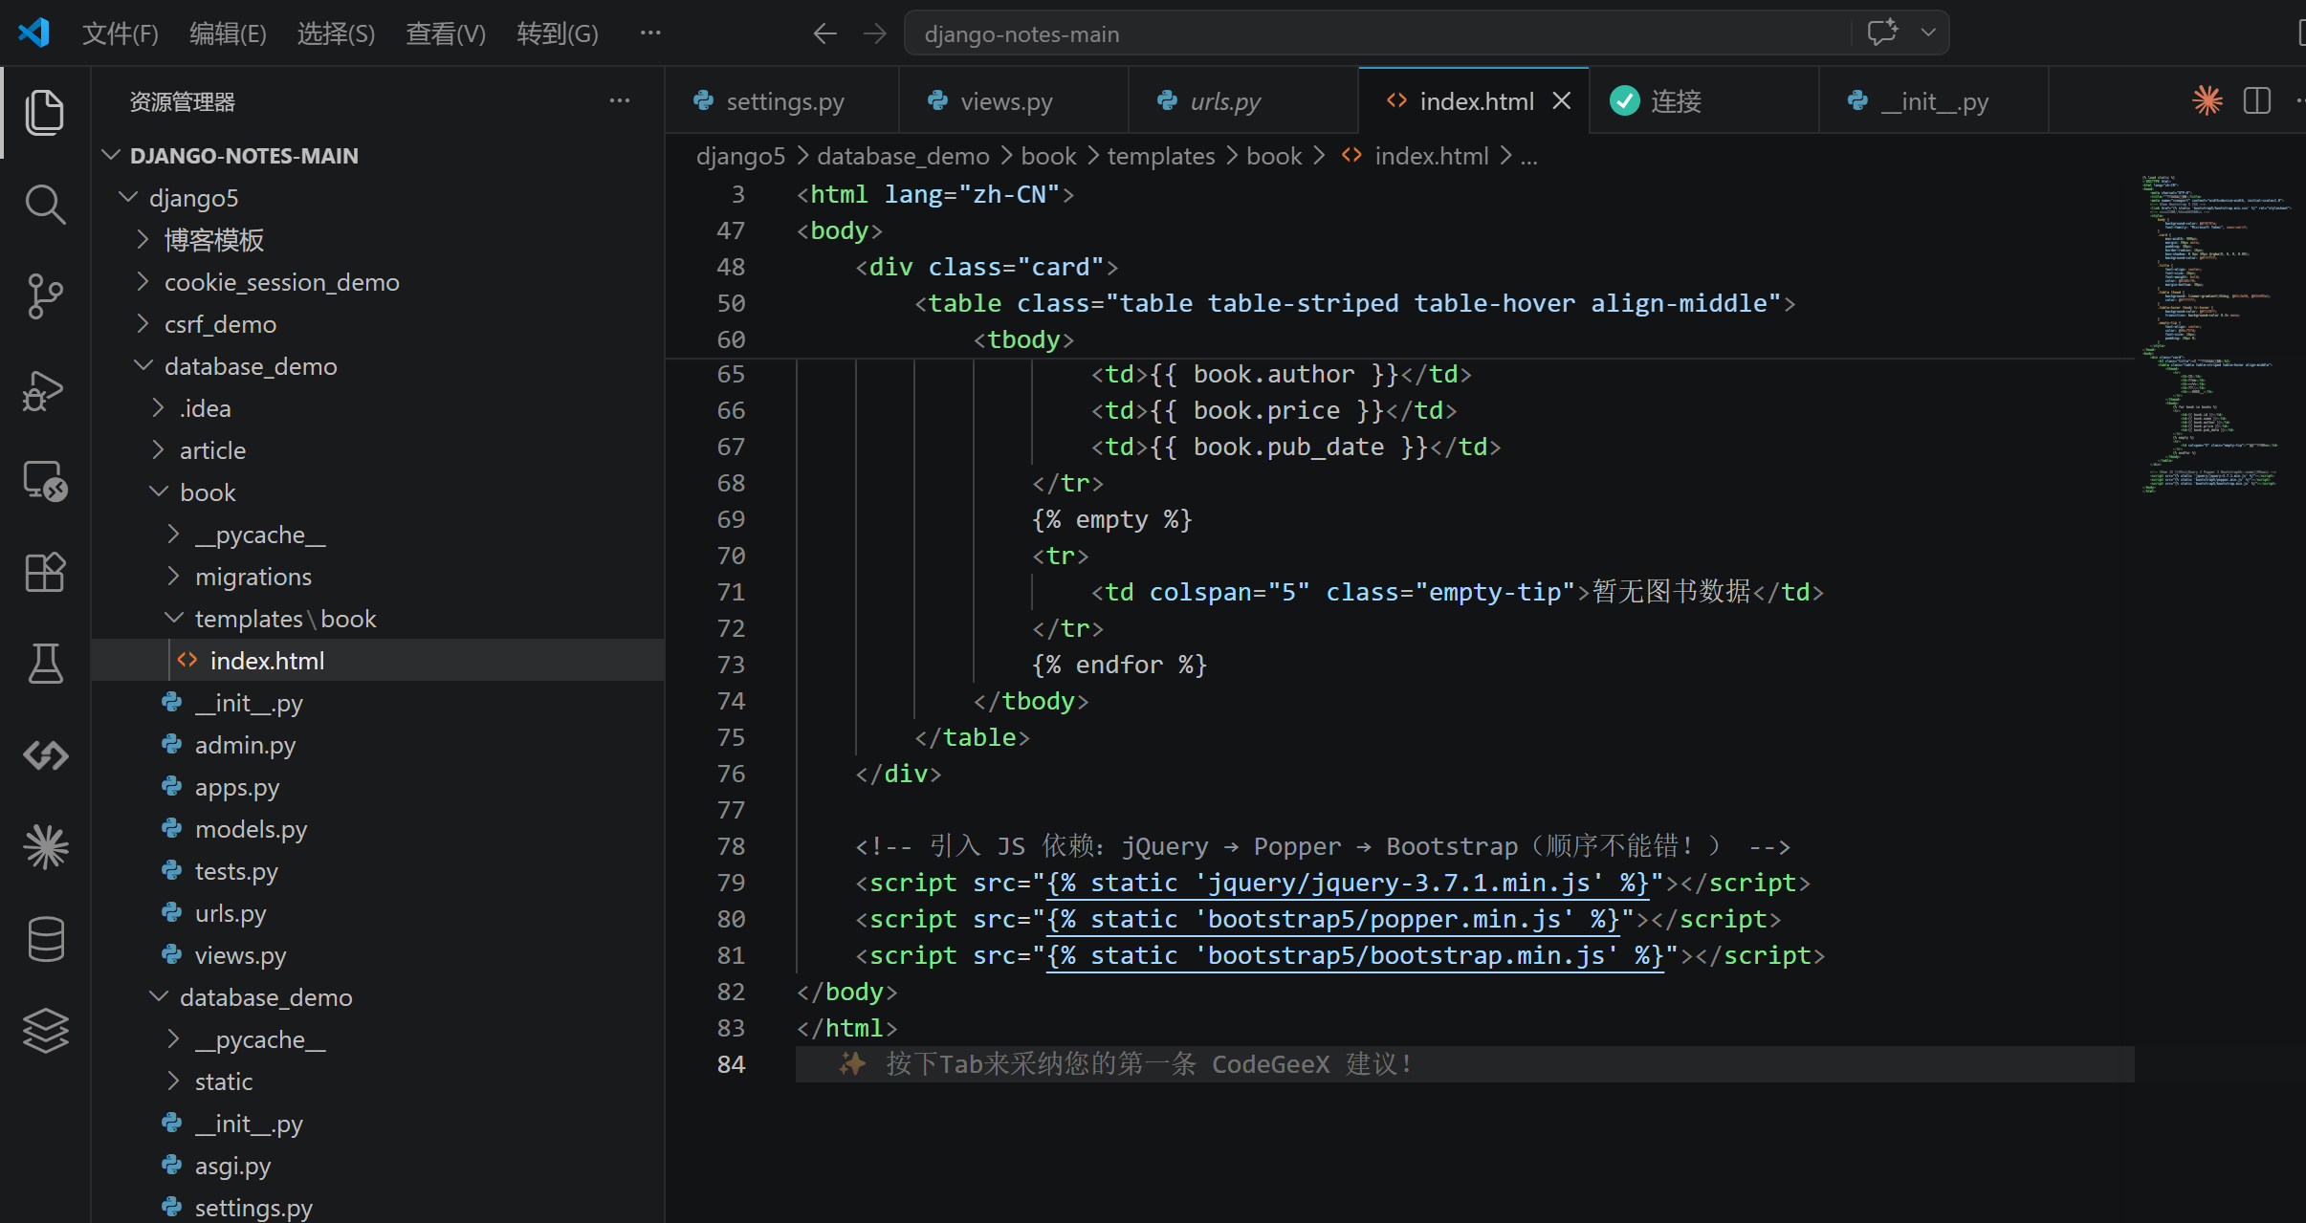Open the Source Control view
This screenshot has height=1223, width=2306.
click(45, 296)
